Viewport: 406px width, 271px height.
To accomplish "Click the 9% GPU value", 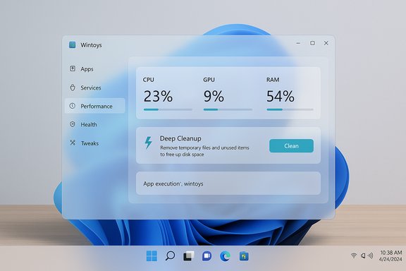I will click(214, 96).
